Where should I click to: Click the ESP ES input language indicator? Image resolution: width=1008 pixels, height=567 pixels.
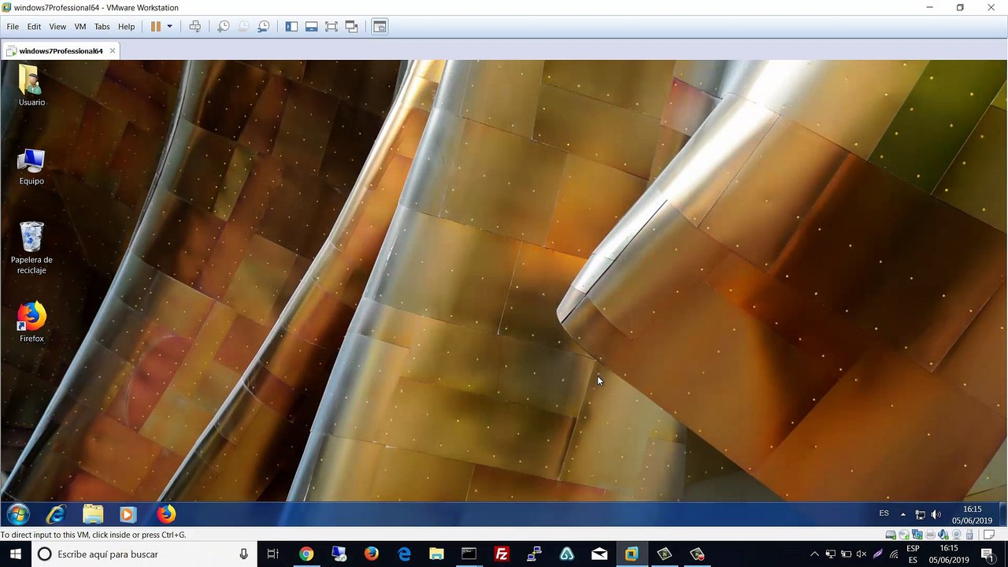point(913,554)
